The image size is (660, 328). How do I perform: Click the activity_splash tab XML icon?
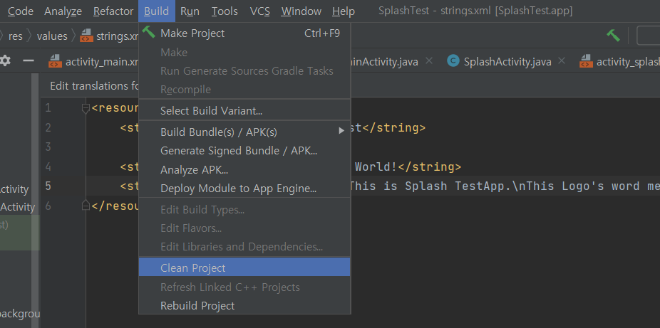[586, 62]
